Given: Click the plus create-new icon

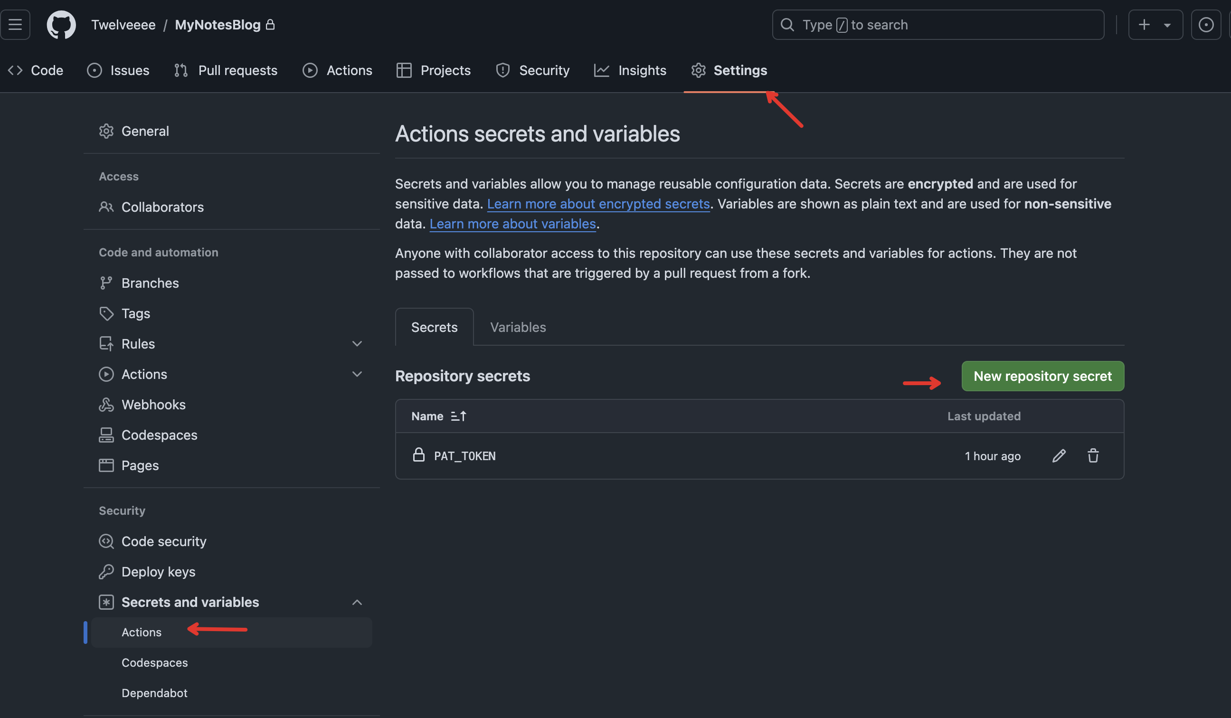Looking at the screenshot, I should 1144,25.
